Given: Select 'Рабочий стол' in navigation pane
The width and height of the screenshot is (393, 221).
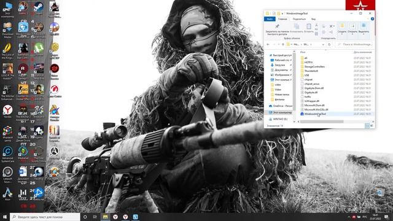Looking at the screenshot, I should (281, 60).
